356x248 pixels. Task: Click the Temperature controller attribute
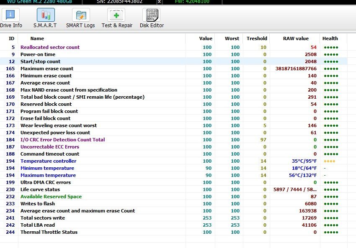(48, 161)
